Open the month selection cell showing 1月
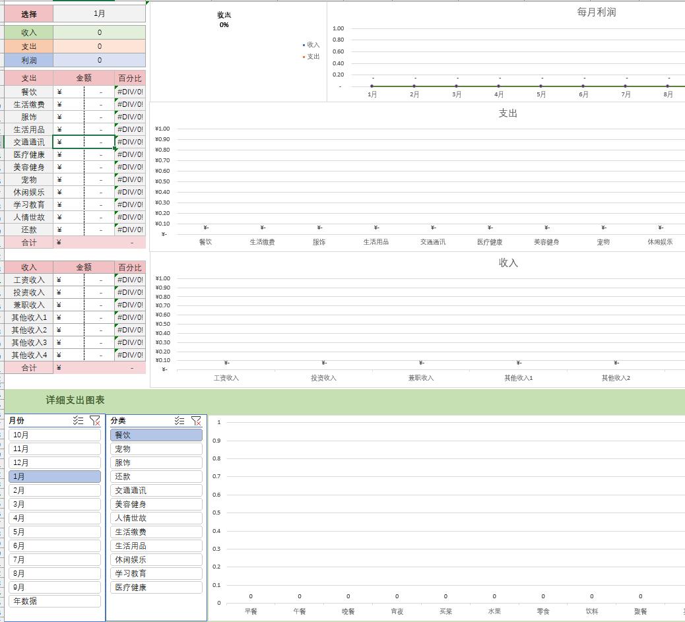 (x=99, y=13)
